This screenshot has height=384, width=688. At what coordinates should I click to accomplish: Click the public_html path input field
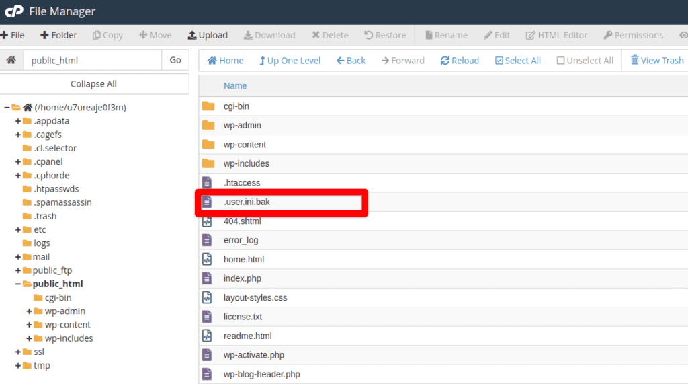[x=92, y=60]
